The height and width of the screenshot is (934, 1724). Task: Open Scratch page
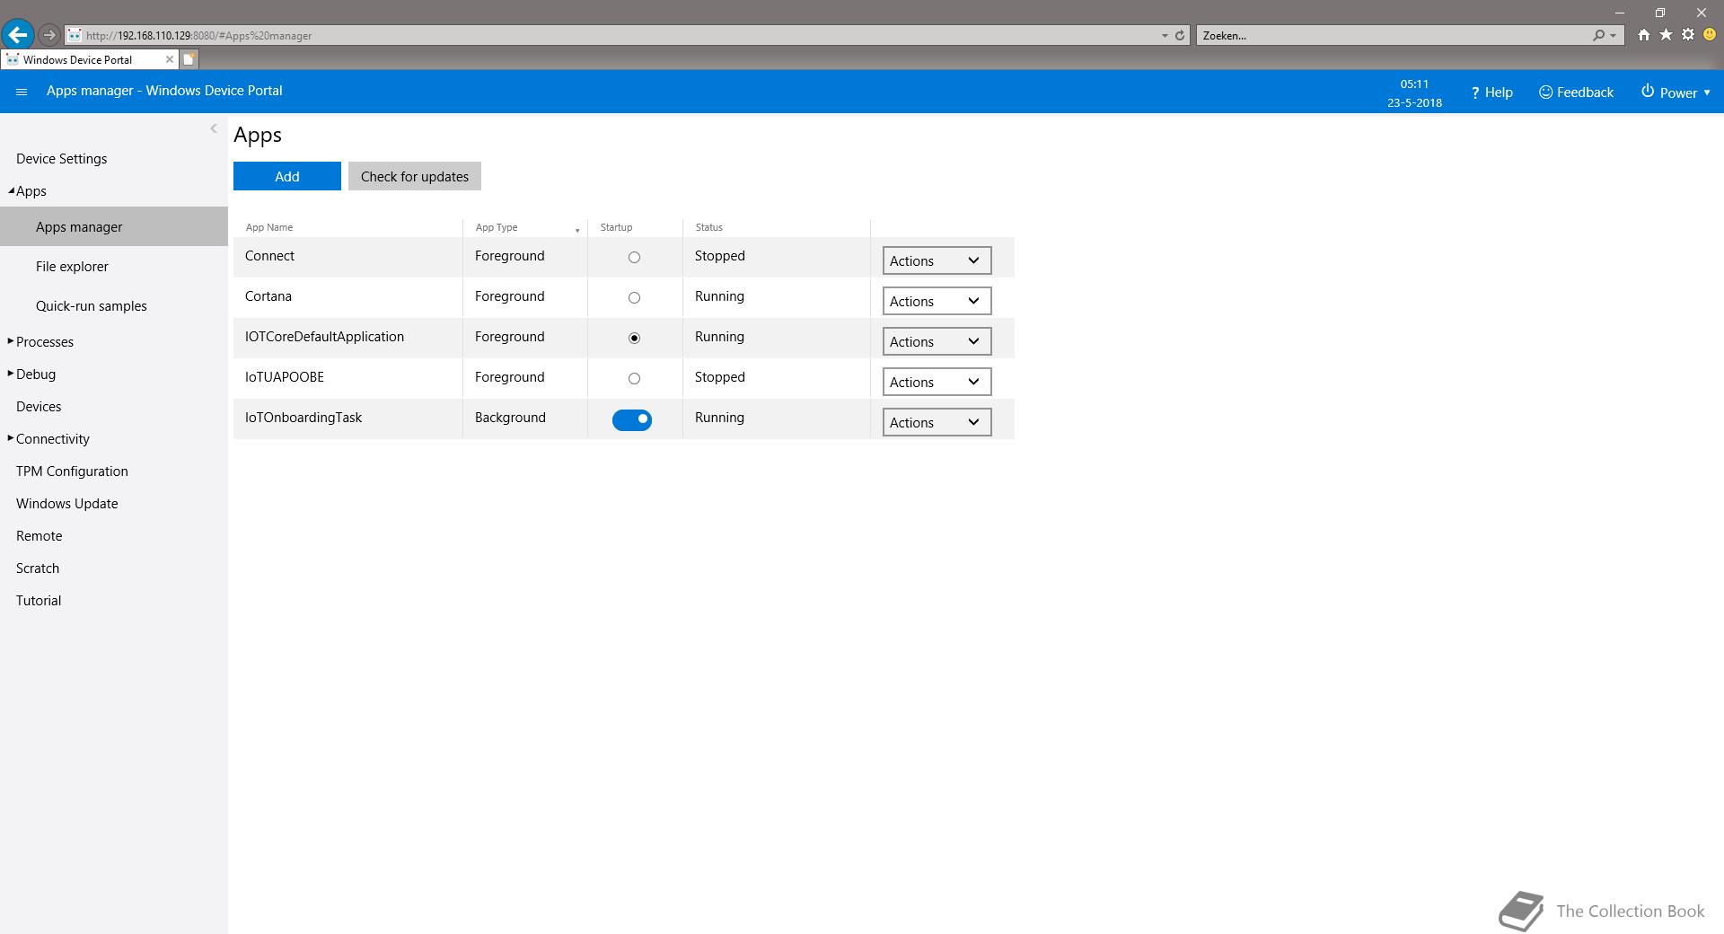(38, 568)
